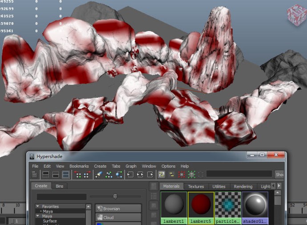Switch to the Textures tab
The width and height of the screenshot is (307, 225).
click(x=196, y=186)
